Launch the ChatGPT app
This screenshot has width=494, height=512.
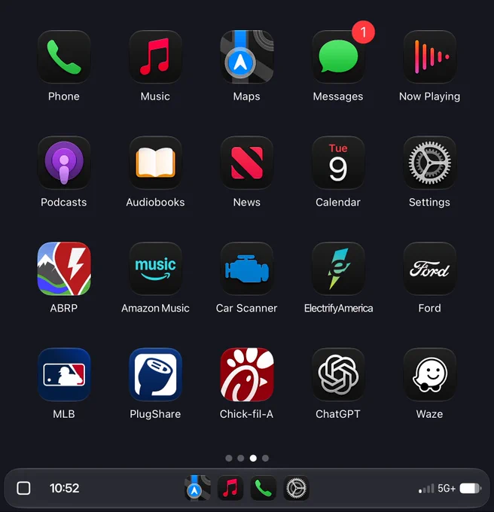tap(338, 374)
